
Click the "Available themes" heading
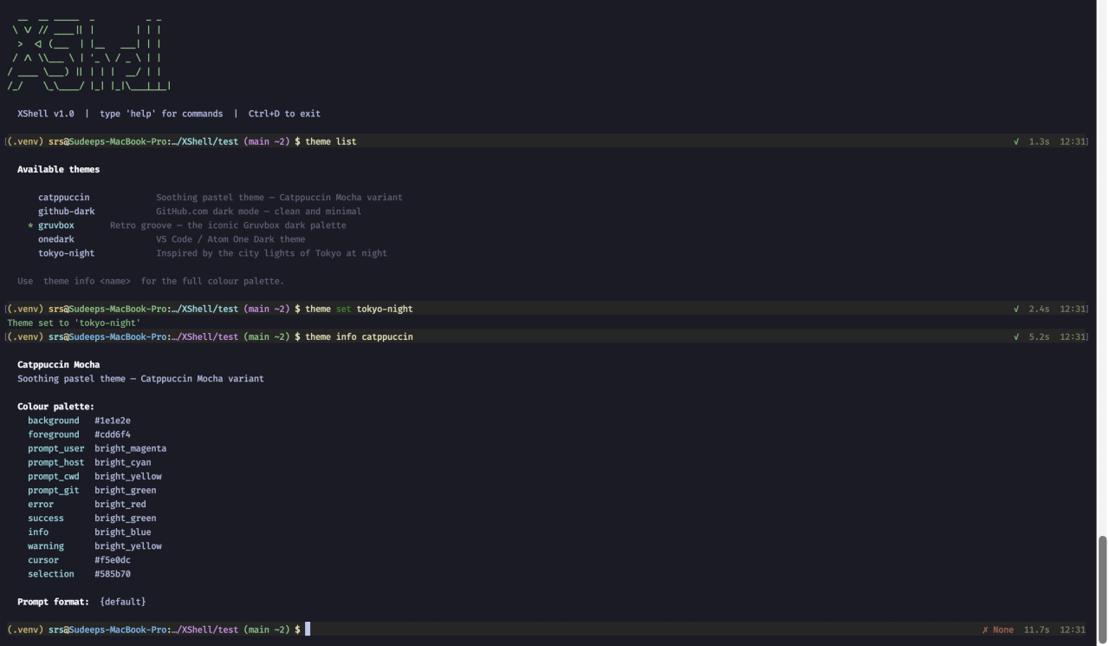(58, 169)
